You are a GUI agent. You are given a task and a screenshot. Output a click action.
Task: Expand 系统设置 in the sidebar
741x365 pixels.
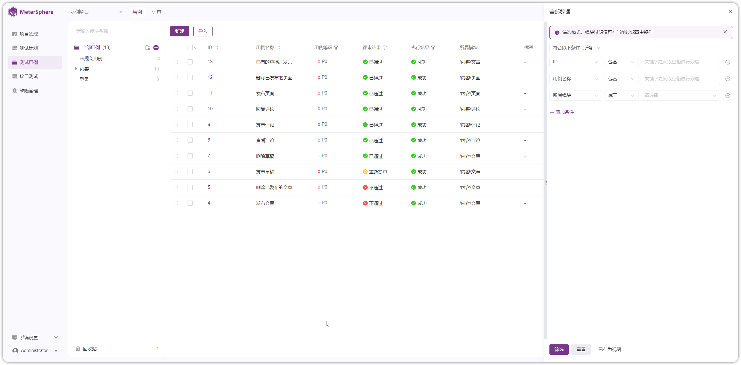tap(35, 337)
